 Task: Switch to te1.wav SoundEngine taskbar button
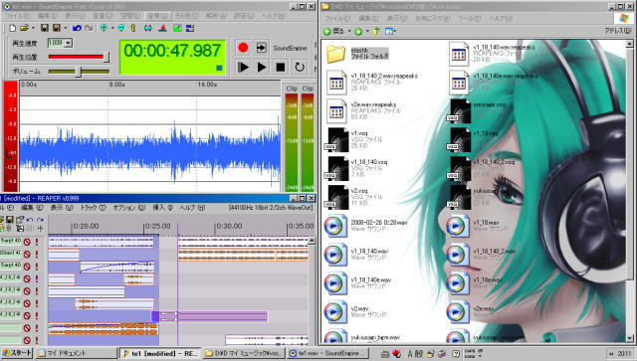(x=326, y=353)
